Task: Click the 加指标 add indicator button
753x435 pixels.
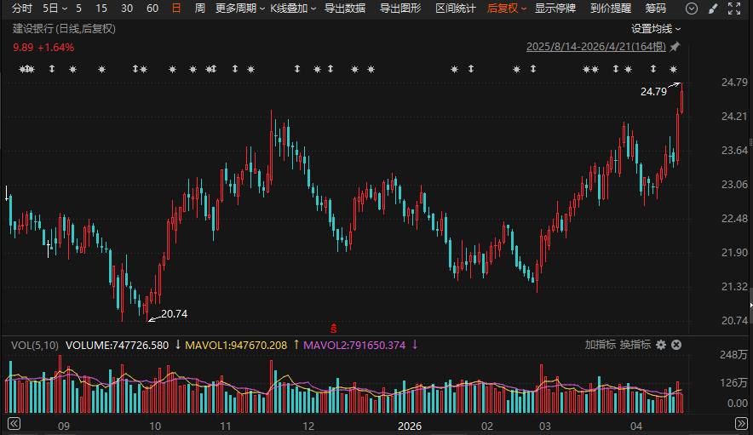Action: click(x=600, y=345)
